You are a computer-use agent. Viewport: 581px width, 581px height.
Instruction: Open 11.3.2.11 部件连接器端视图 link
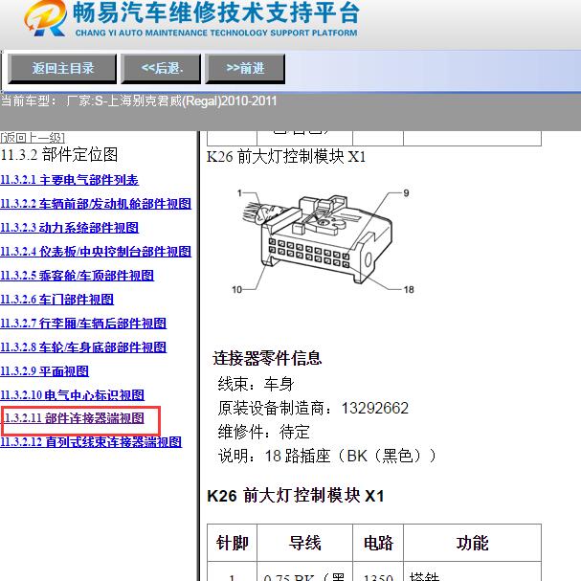[x=74, y=418]
